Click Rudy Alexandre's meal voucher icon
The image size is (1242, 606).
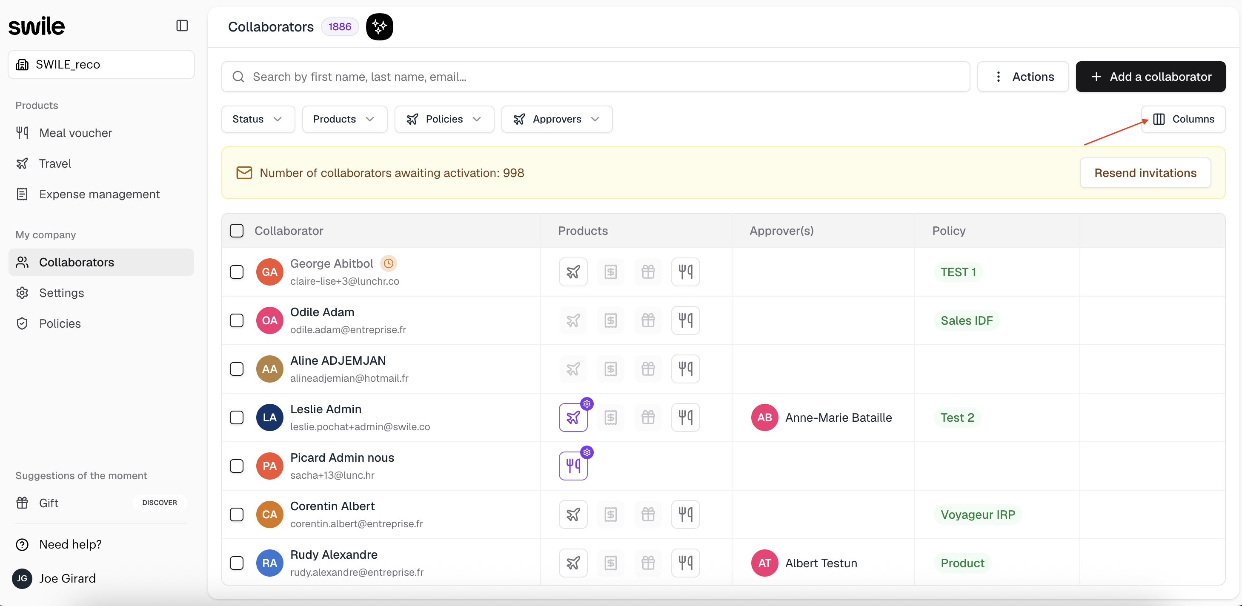[685, 563]
